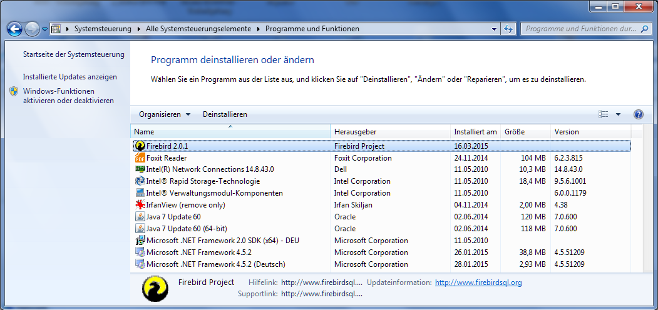Screen dimensions: 658x310
Task: Click Programme und Funktionen breadcrumb segment
Action: pyautogui.click(x=312, y=29)
